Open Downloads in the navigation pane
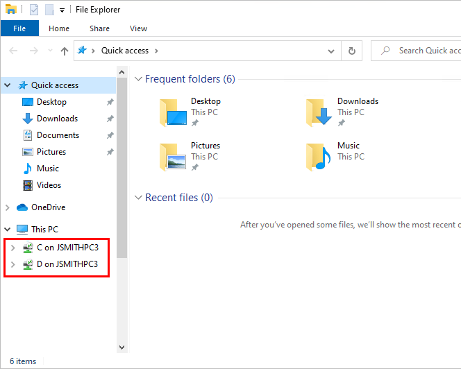 [x=57, y=119]
